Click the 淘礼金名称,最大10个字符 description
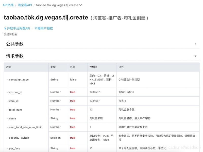203x152 pixels. [x=134, y=118]
